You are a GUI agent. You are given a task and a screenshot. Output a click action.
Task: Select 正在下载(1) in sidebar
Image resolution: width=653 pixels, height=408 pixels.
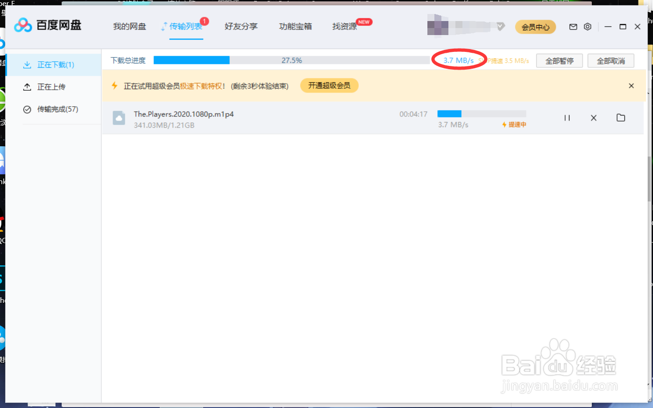point(54,64)
